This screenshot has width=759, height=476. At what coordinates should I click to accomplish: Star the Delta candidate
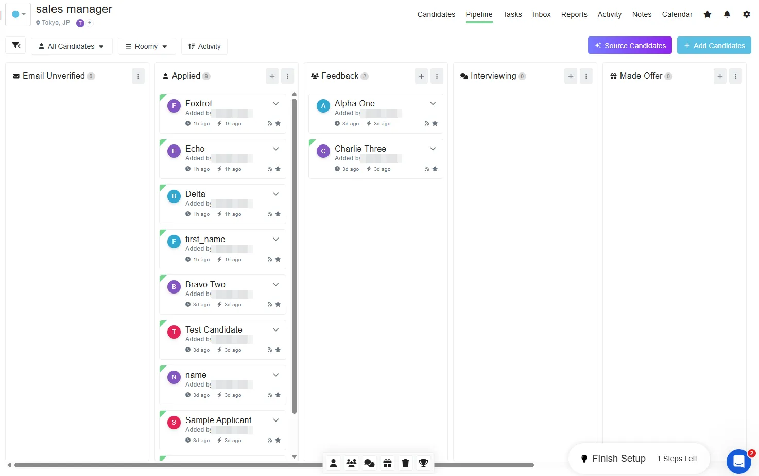point(278,214)
